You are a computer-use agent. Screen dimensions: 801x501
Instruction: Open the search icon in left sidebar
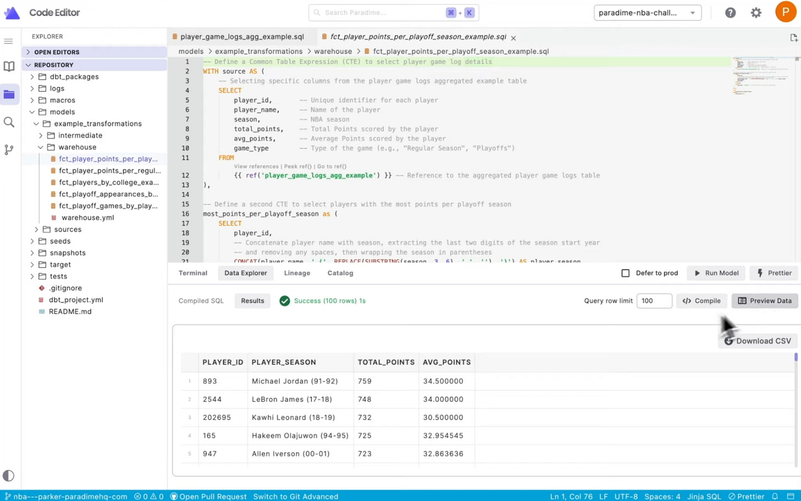click(x=9, y=122)
